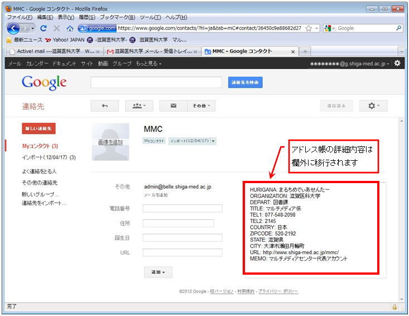Reload the page with refresh icon

(44, 28)
